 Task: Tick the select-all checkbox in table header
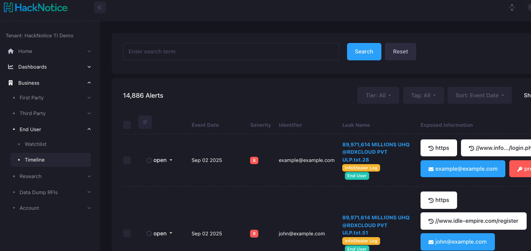[127, 125]
